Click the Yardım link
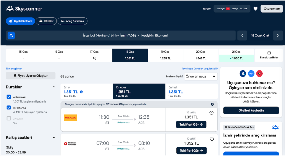This screenshot has width=285, height=156. click(207, 9)
